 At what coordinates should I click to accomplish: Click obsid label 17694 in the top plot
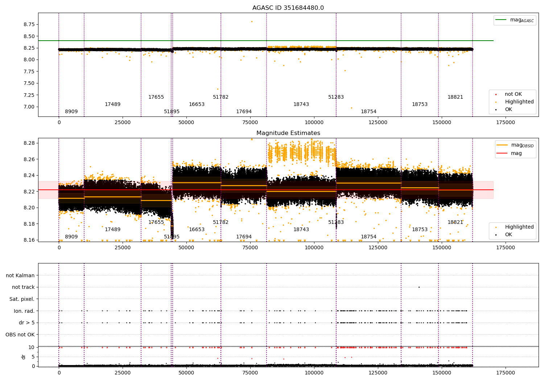[244, 112]
